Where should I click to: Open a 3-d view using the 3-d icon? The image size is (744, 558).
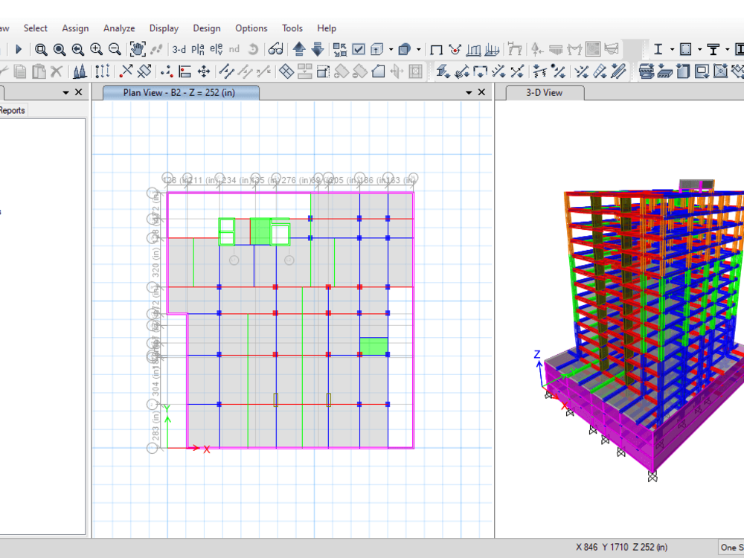pyautogui.click(x=179, y=50)
